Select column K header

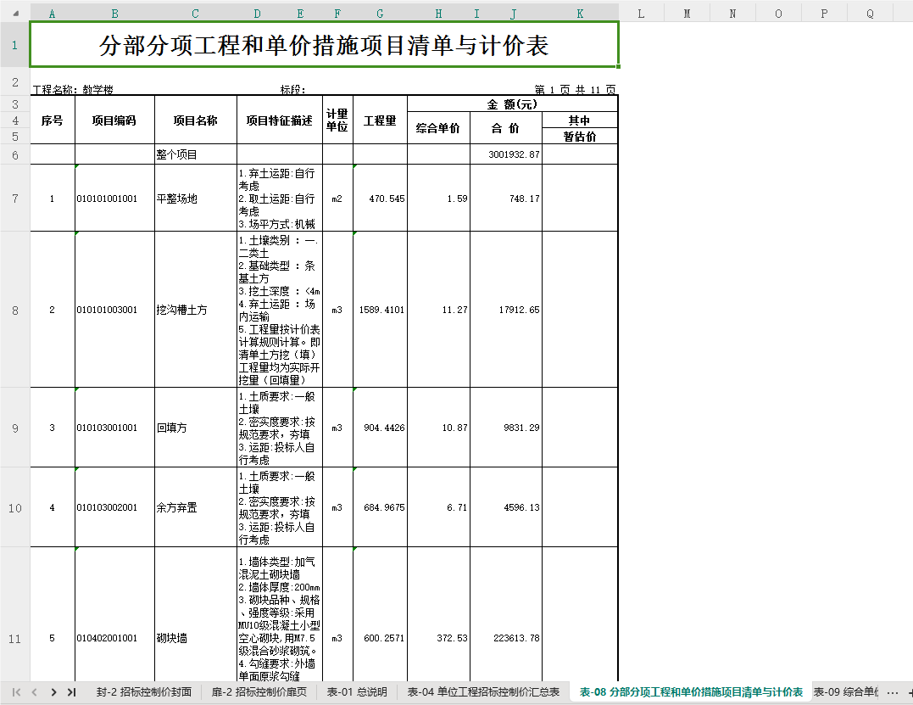pyautogui.click(x=580, y=14)
